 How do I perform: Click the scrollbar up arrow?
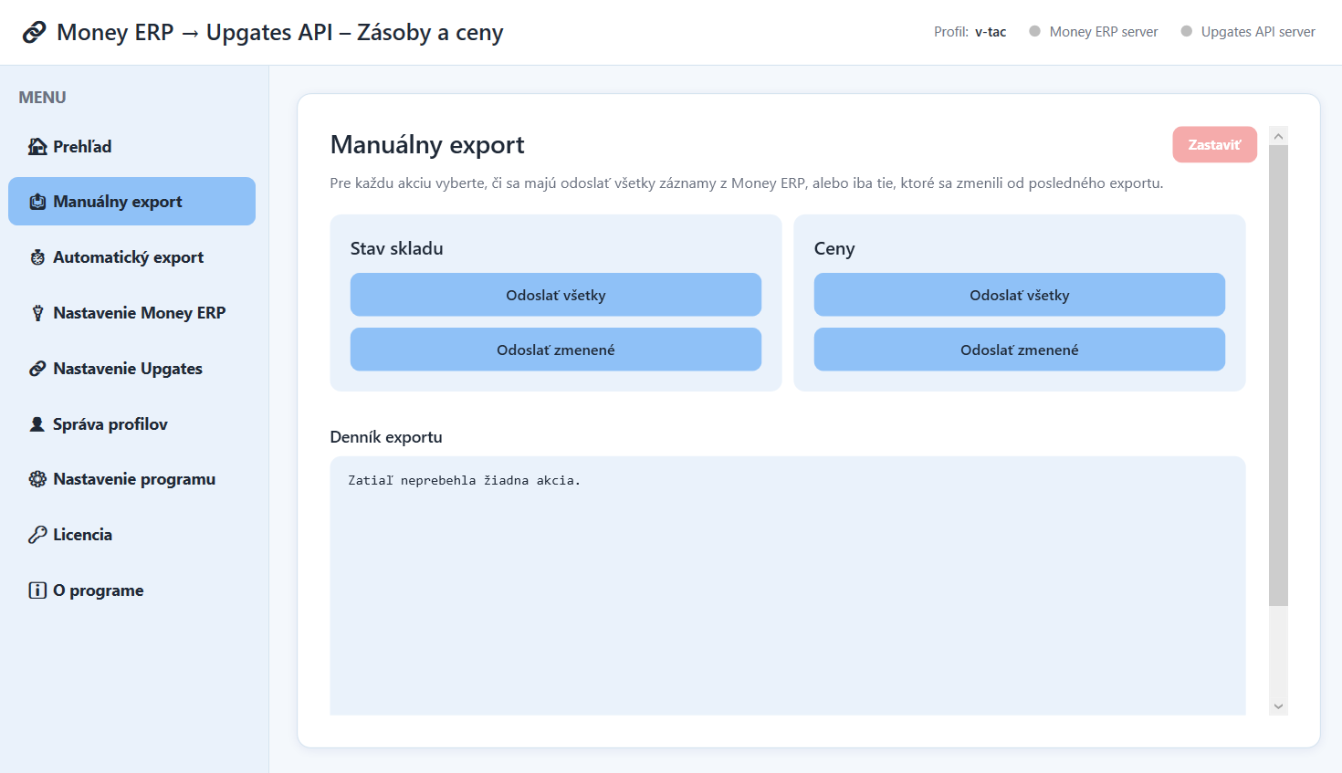(x=1278, y=136)
